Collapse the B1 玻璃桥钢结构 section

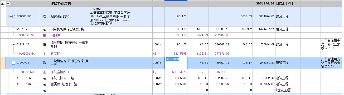[x=8, y=4]
